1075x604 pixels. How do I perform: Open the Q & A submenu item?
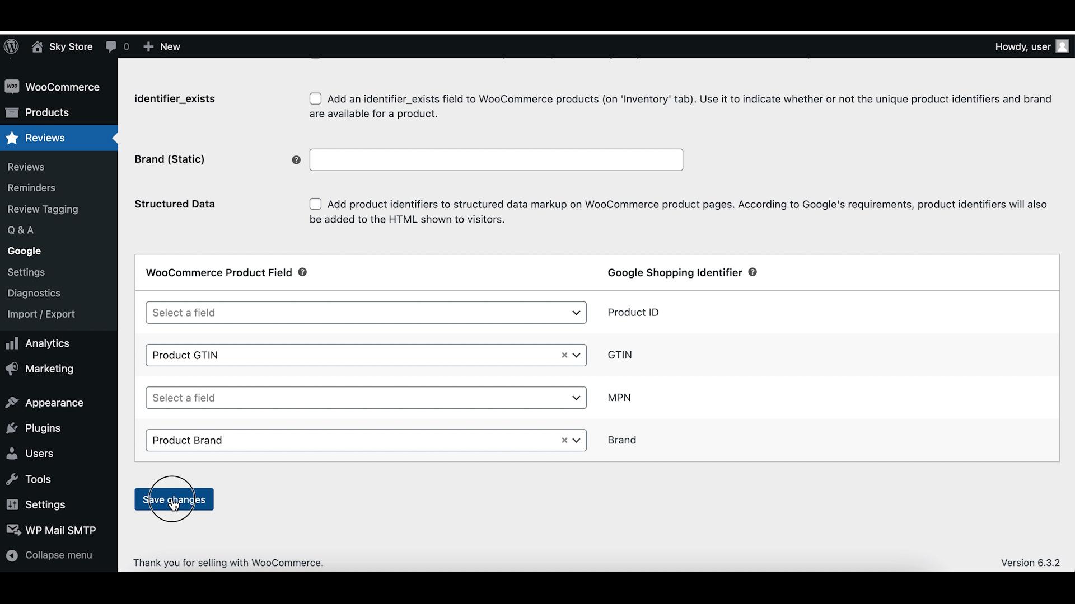21,230
